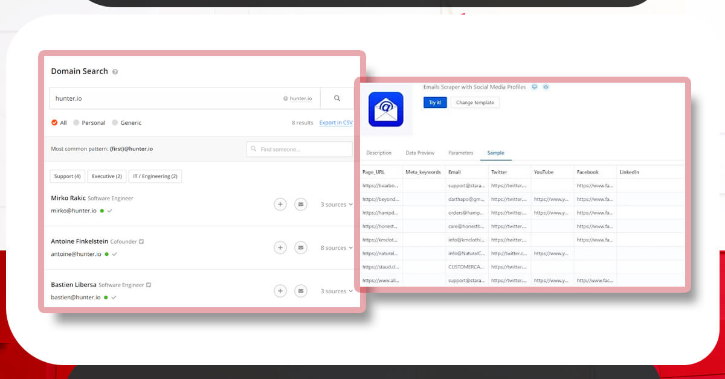Add Mirko Rakic with the plus icon
Image resolution: width=725 pixels, height=379 pixels.
pos(280,205)
